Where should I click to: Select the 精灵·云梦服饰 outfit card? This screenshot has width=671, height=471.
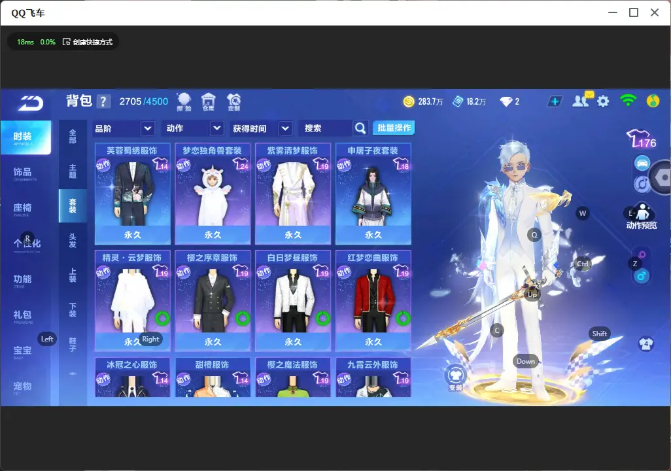coord(132,300)
